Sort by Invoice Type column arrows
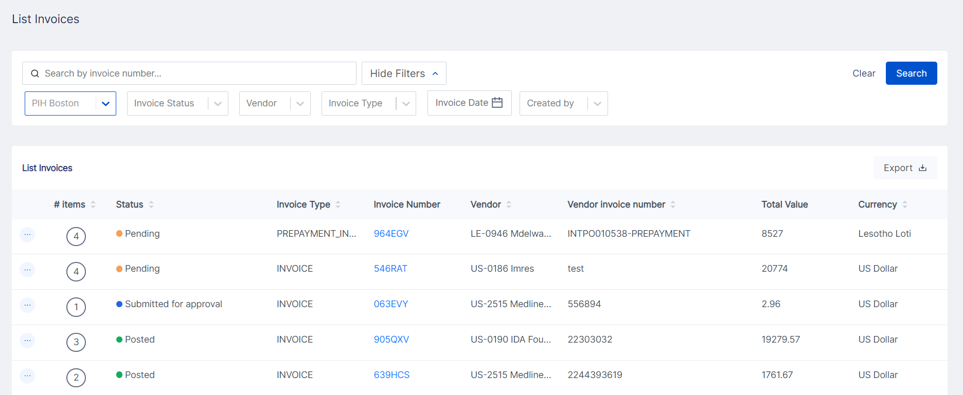This screenshot has height=395, width=963. (338, 204)
